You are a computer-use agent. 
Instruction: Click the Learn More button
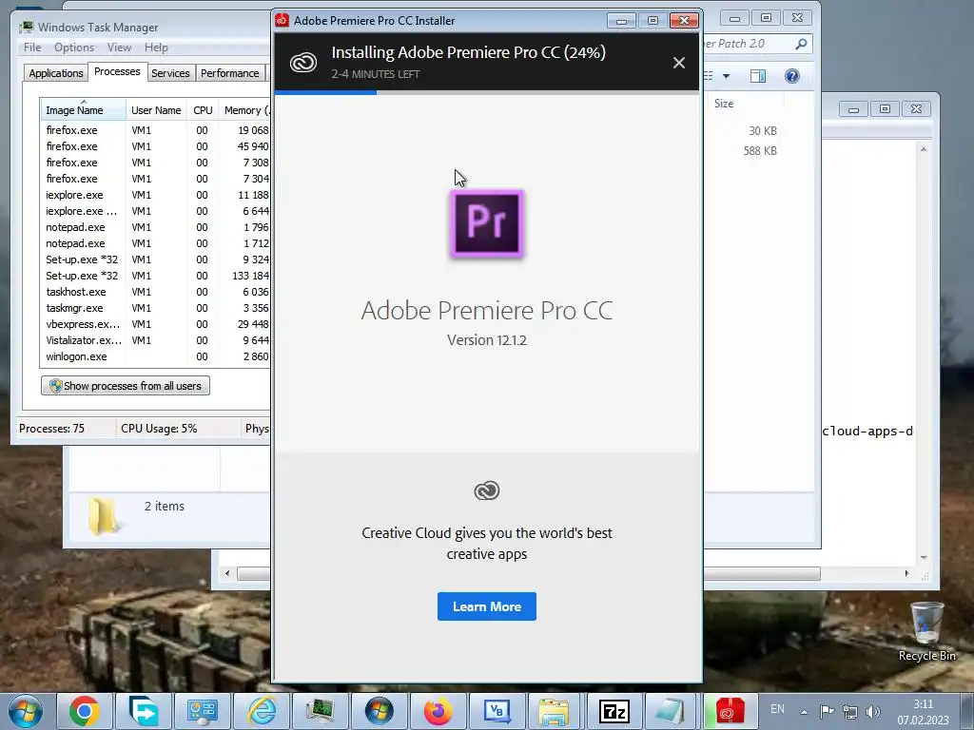487,606
